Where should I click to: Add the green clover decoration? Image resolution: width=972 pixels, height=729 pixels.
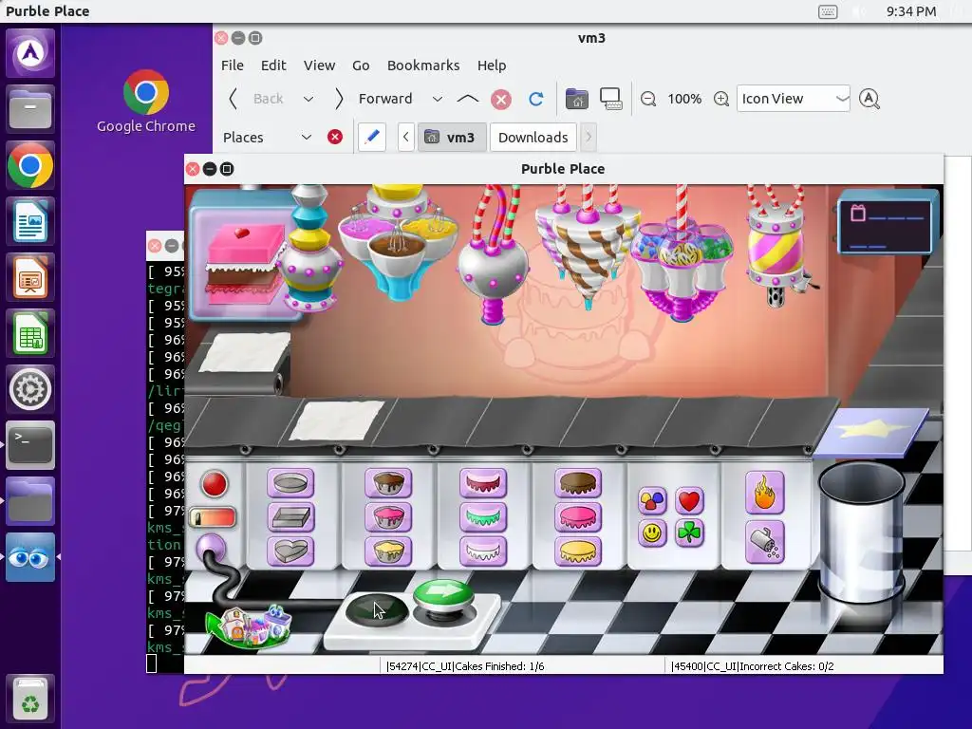[x=689, y=533]
